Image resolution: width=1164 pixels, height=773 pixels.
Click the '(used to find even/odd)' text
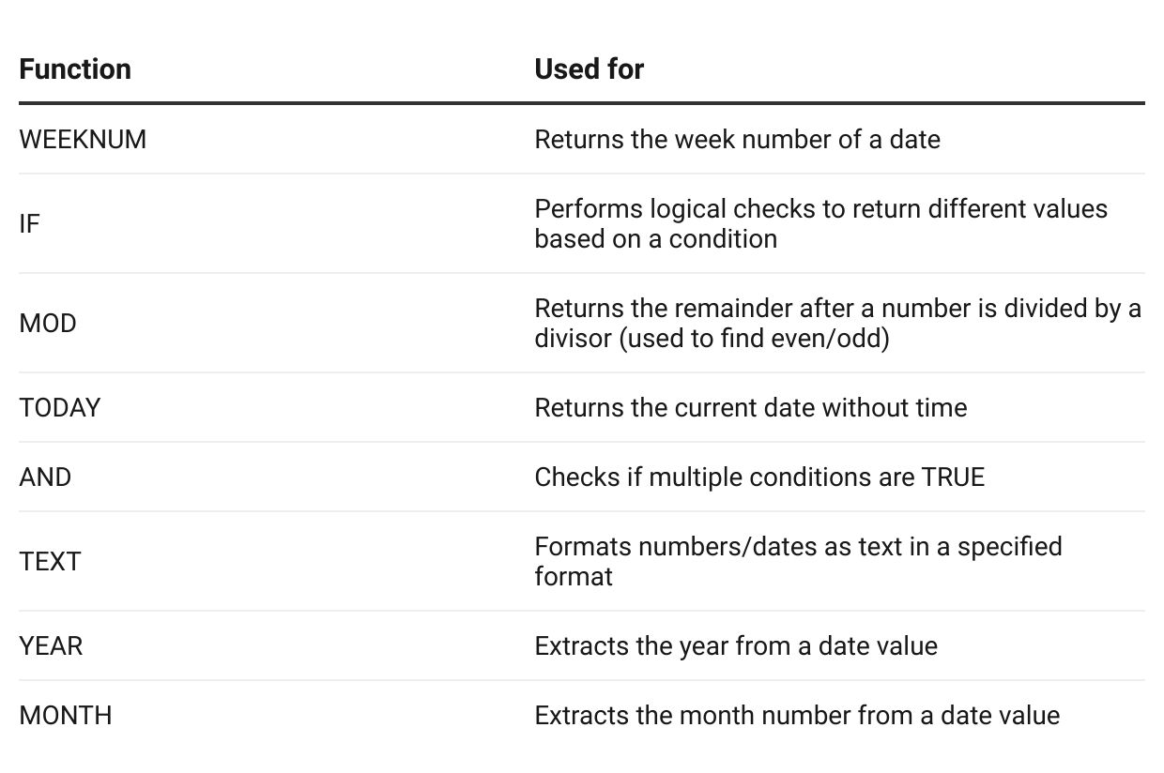pyautogui.click(x=754, y=339)
